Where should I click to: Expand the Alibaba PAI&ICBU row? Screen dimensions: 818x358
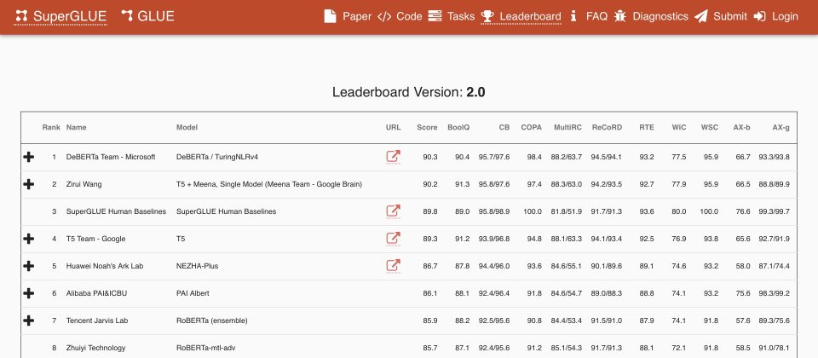pyautogui.click(x=29, y=292)
